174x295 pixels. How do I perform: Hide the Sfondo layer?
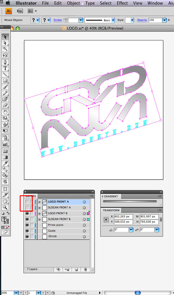(x=27, y=237)
